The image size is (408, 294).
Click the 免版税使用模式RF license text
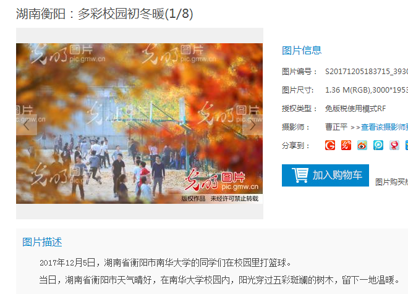(355, 109)
